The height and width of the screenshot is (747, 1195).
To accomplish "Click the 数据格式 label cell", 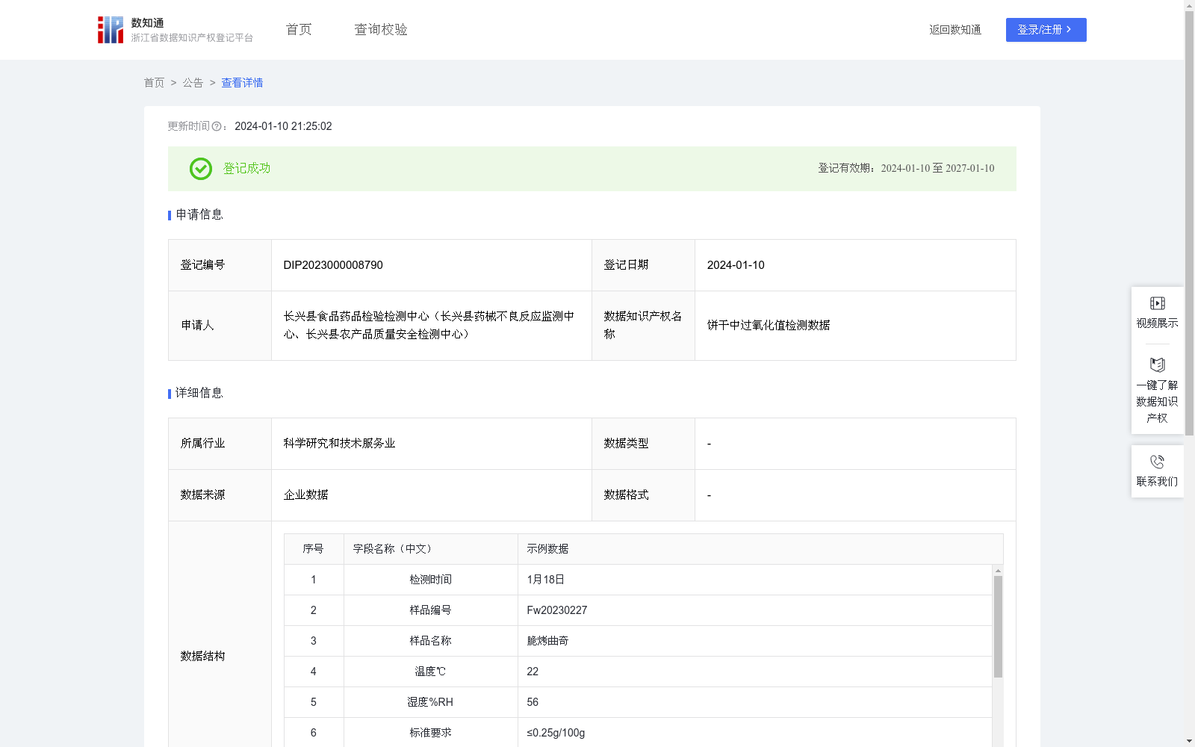I will click(x=643, y=495).
